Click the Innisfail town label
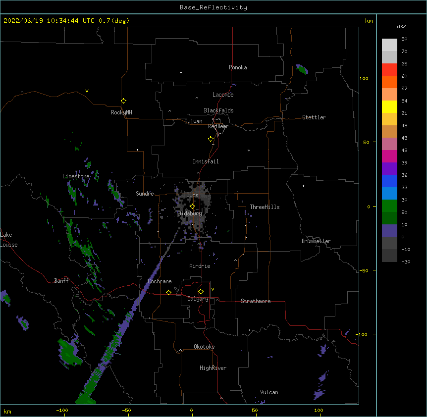427x417 pixels. [x=206, y=161]
